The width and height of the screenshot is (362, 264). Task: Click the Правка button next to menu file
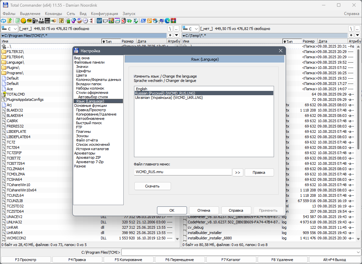point(259,172)
